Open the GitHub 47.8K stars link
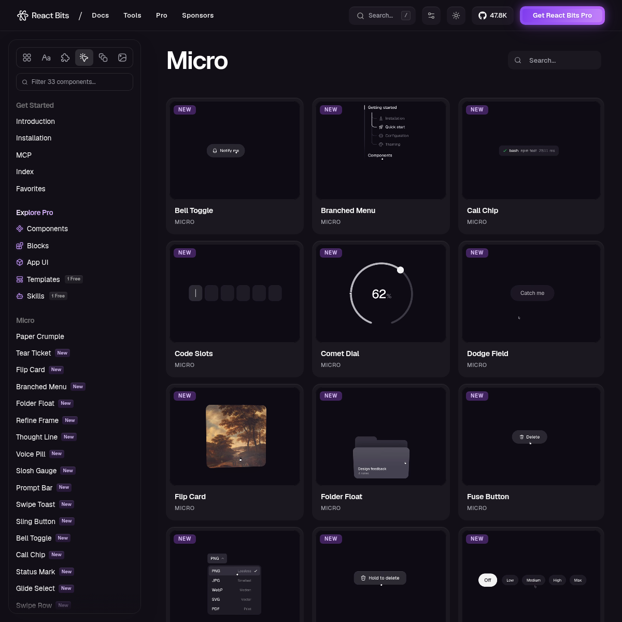 492,16
